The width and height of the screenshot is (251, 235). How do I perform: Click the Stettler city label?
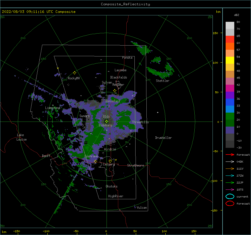[x=163, y=81]
